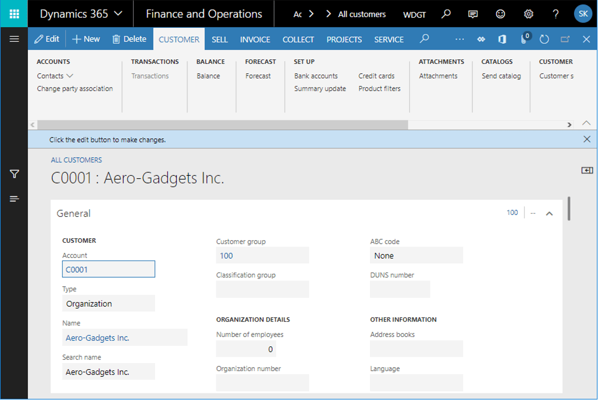Click the smiley feedback icon

click(500, 14)
